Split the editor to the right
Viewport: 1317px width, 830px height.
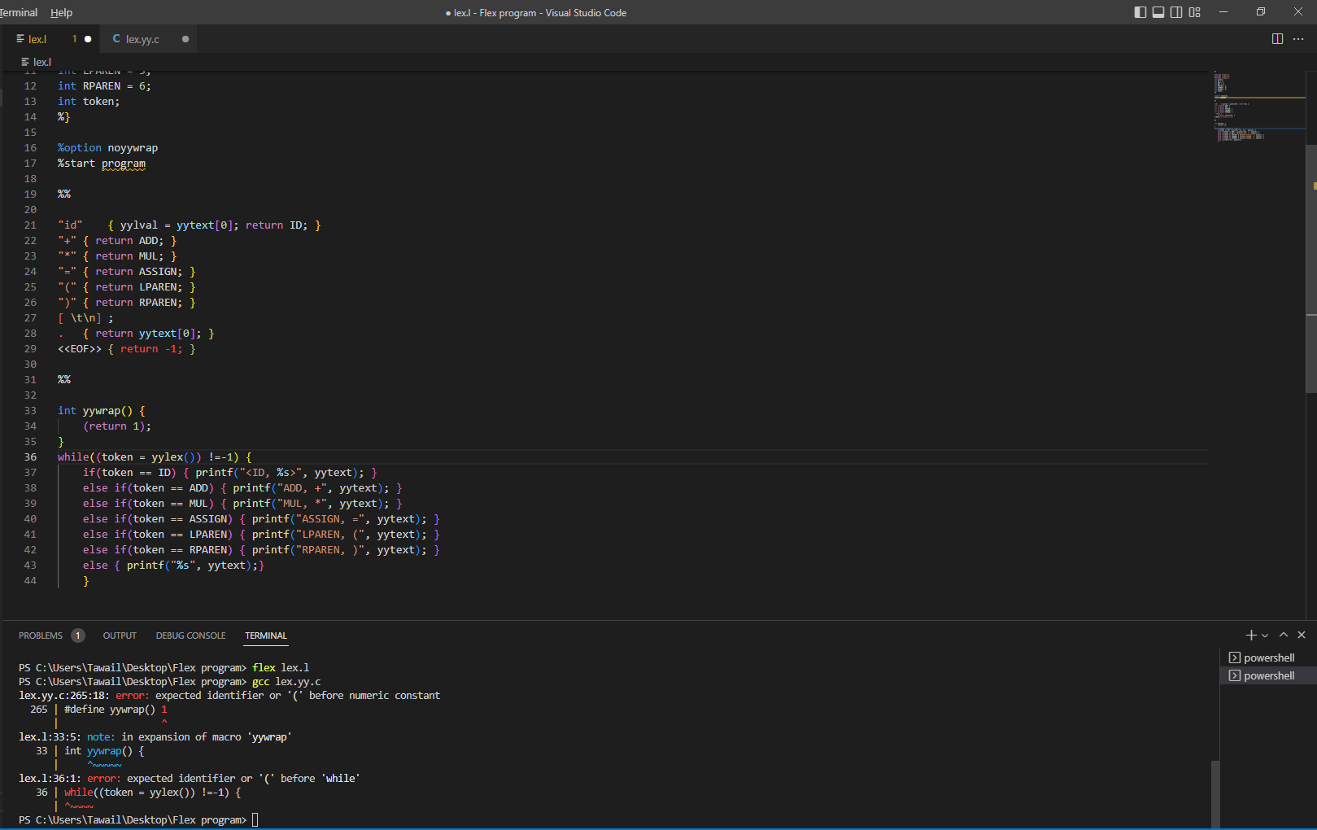1277,39
